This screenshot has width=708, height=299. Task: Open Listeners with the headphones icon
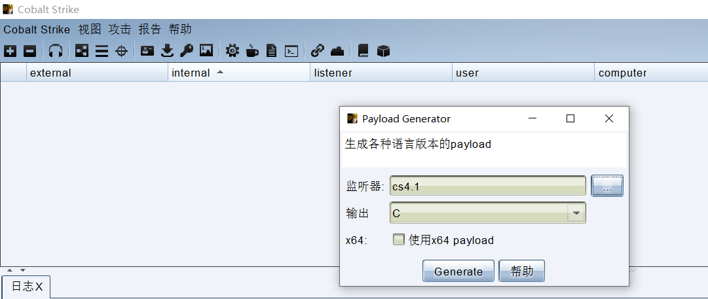tap(56, 51)
